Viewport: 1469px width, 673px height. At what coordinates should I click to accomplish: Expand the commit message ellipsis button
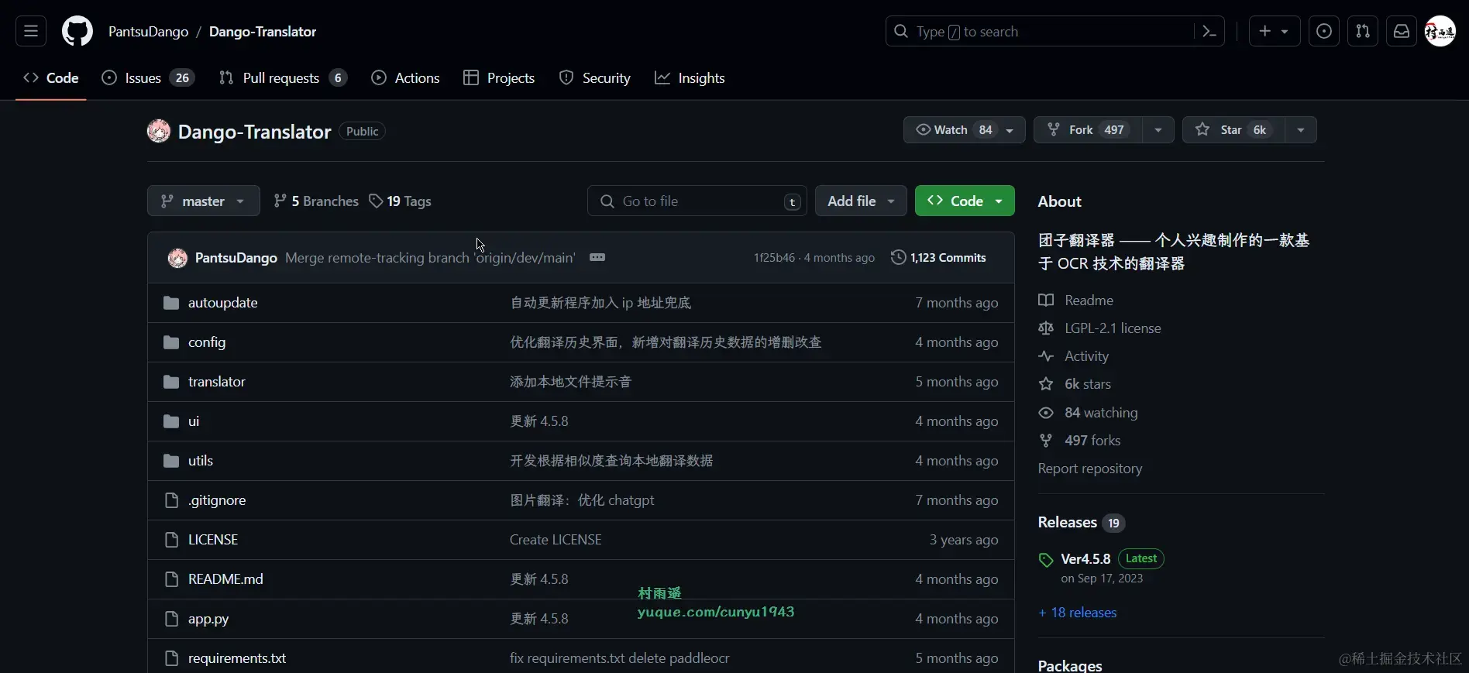tap(597, 257)
